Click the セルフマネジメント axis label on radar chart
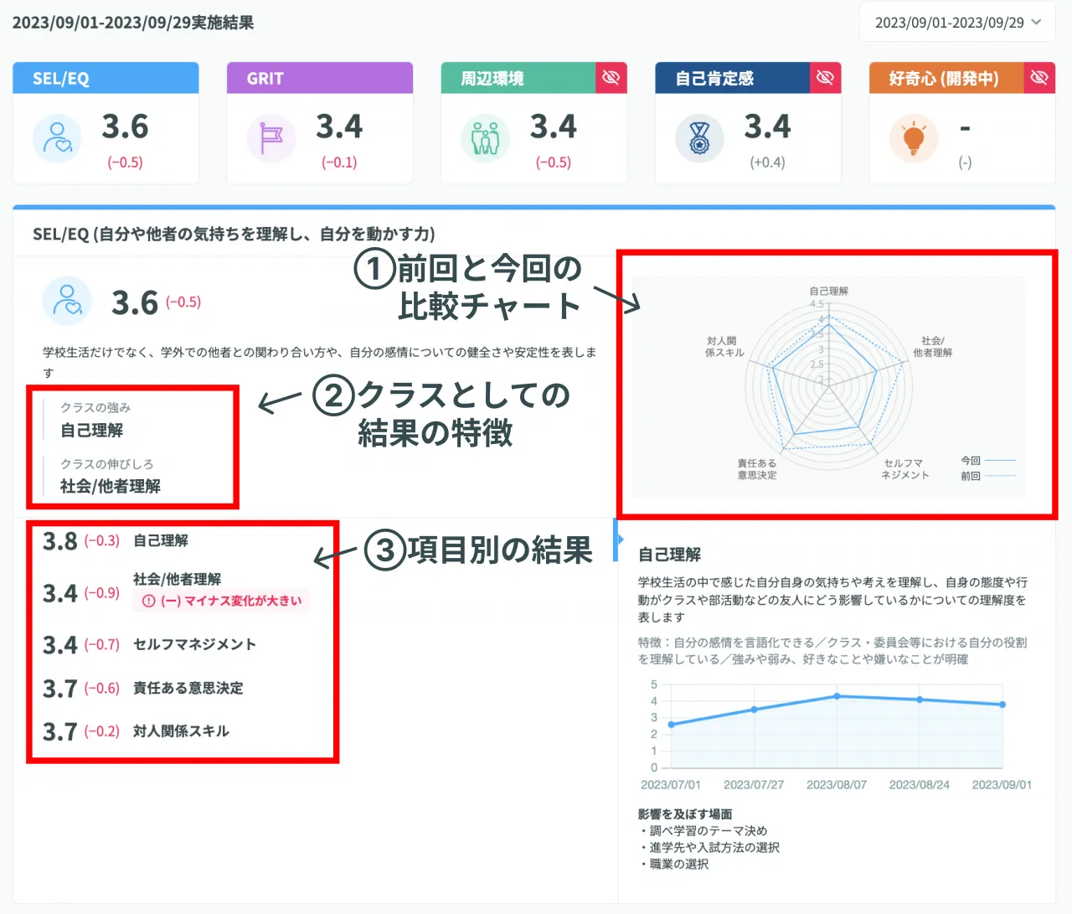1072x914 pixels. tap(904, 469)
